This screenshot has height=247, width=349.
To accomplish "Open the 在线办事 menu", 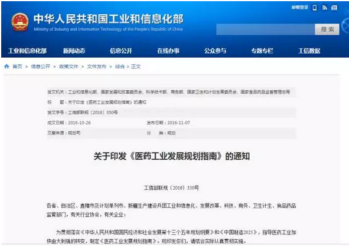I will tap(168, 51).
